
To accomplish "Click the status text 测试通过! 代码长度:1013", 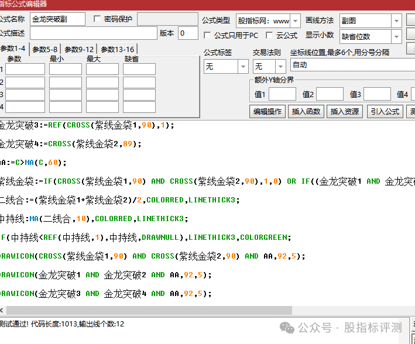I will pos(61,324).
